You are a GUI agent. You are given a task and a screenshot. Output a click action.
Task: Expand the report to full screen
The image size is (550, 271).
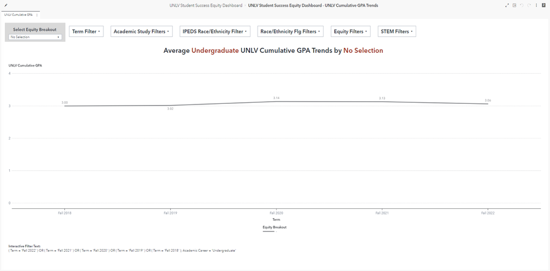[x=507, y=5]
